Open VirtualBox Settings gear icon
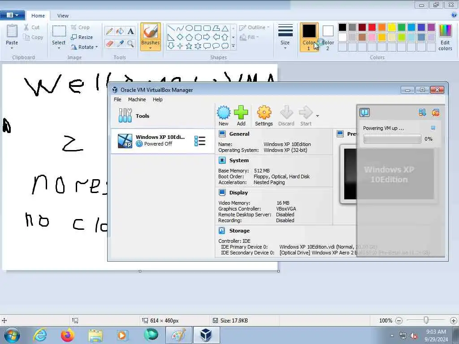This screenshot has height=344, width=459. pyautogui.click(x=264, y=116)
